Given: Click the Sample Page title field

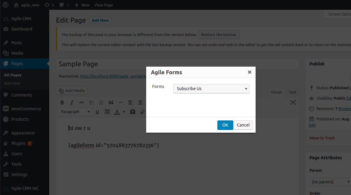Looking at the screenshot, I should (178, 64).
